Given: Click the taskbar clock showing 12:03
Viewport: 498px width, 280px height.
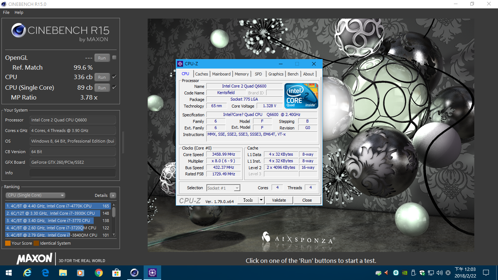Looking at the screenshot, I should pos(465,273).
